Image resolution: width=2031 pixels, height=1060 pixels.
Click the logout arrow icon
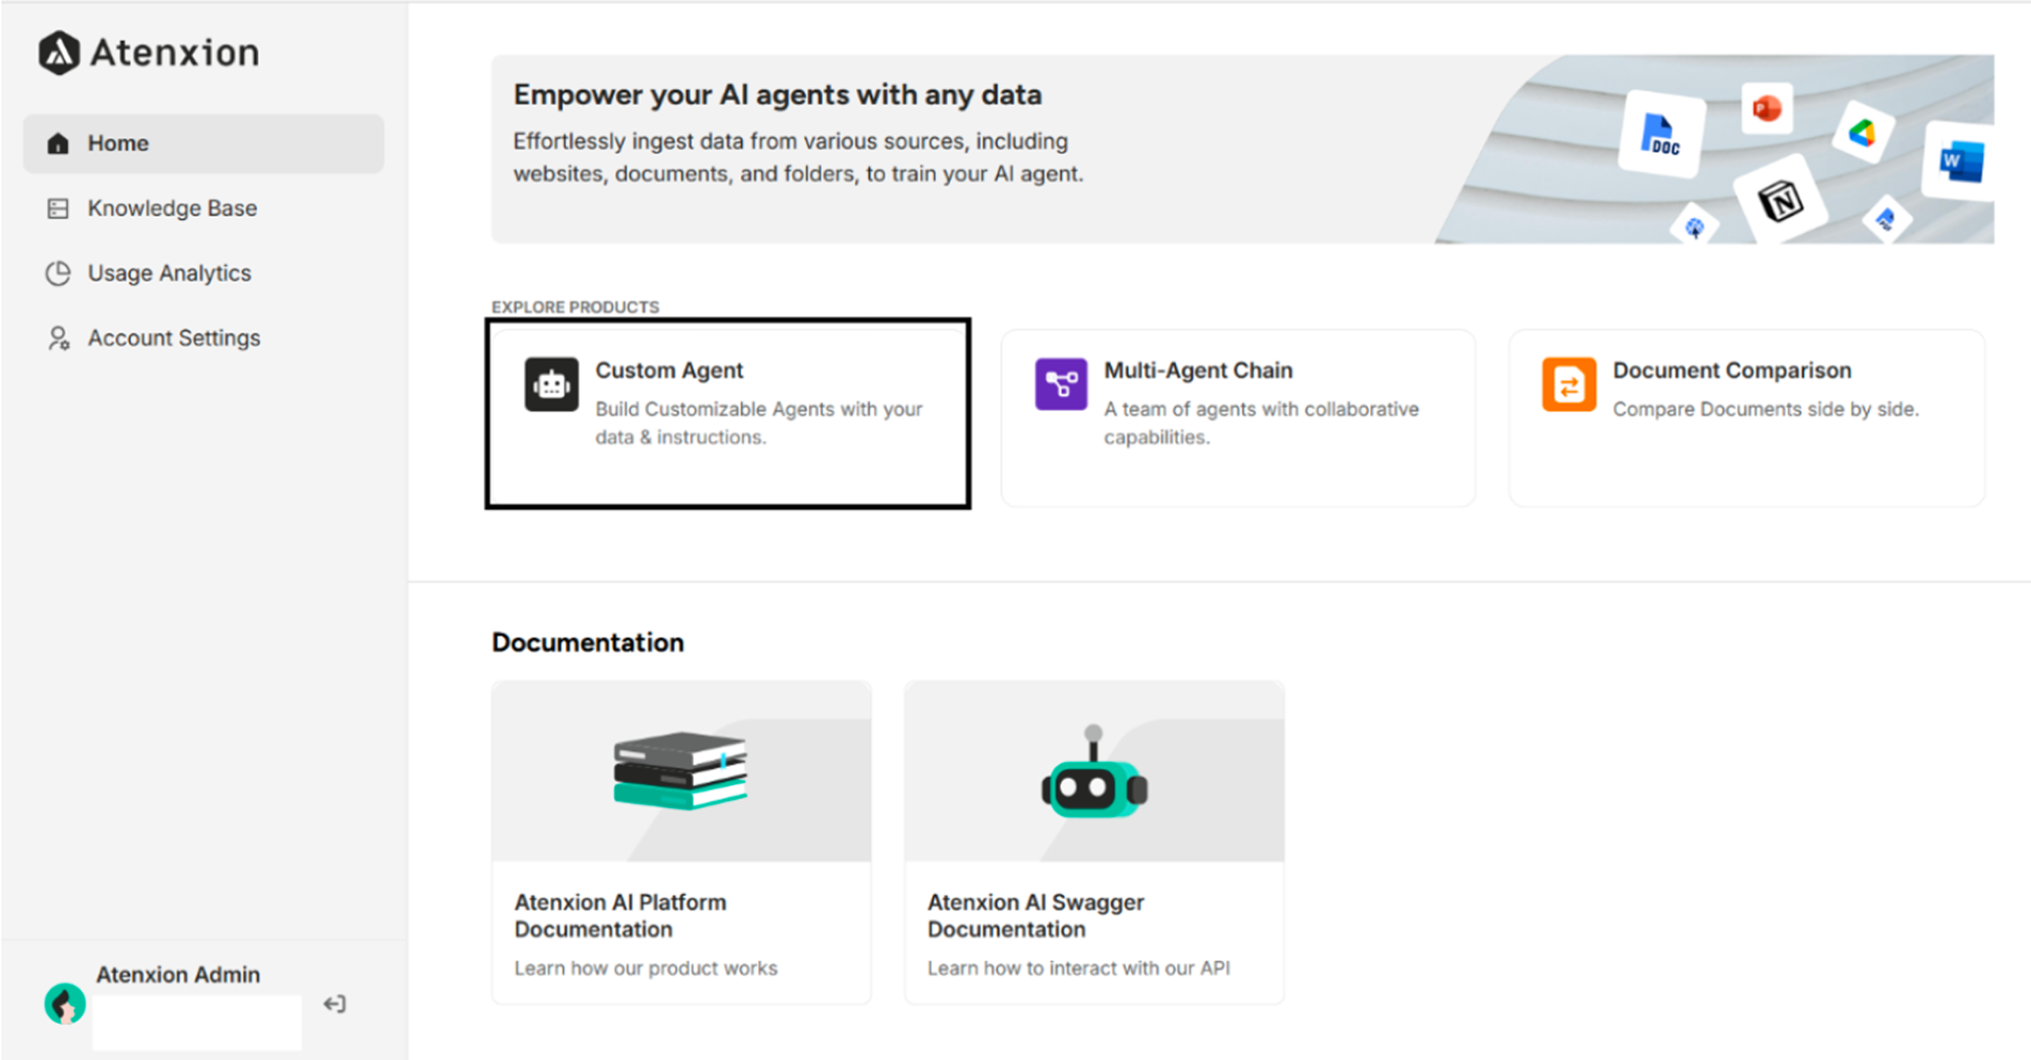pos(334,1004)
